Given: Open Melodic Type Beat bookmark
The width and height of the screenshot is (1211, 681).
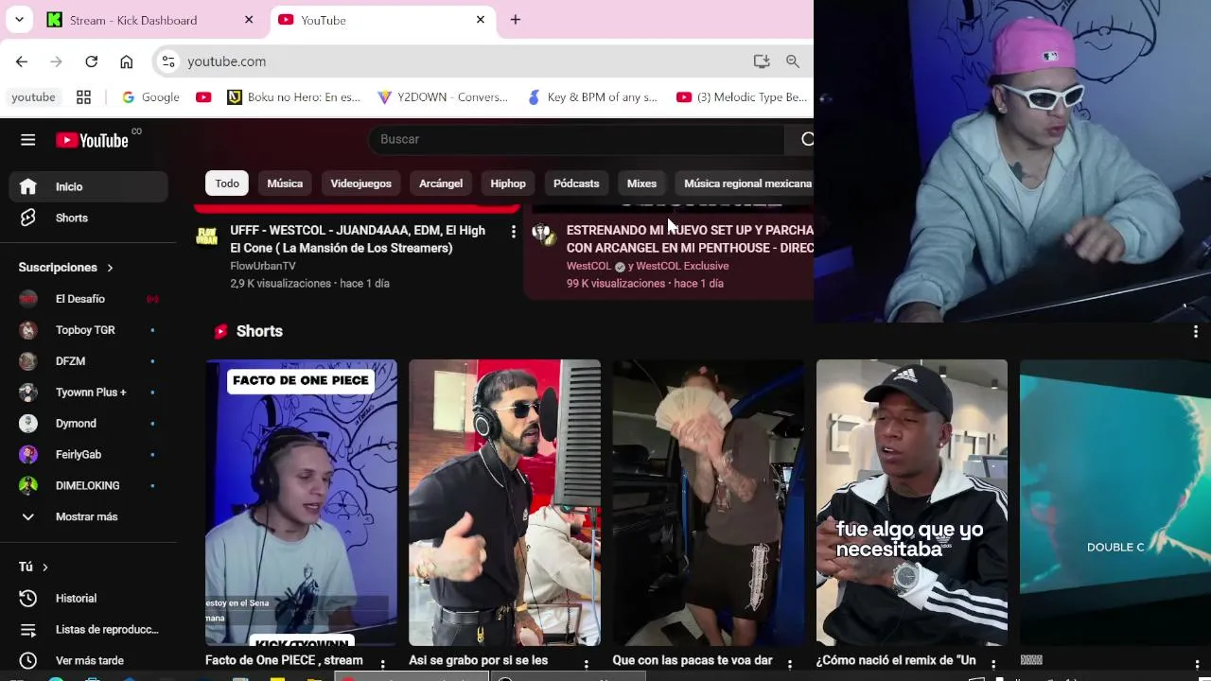Looking at the screenshot, I should 742,97.
